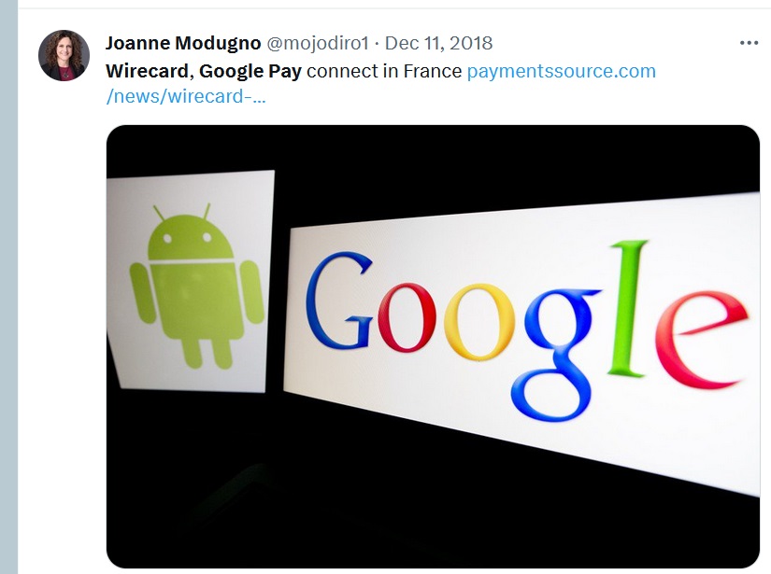
Task: Open the Google and Android preview image
Action: pyautogui.click(x=433, y=346)
